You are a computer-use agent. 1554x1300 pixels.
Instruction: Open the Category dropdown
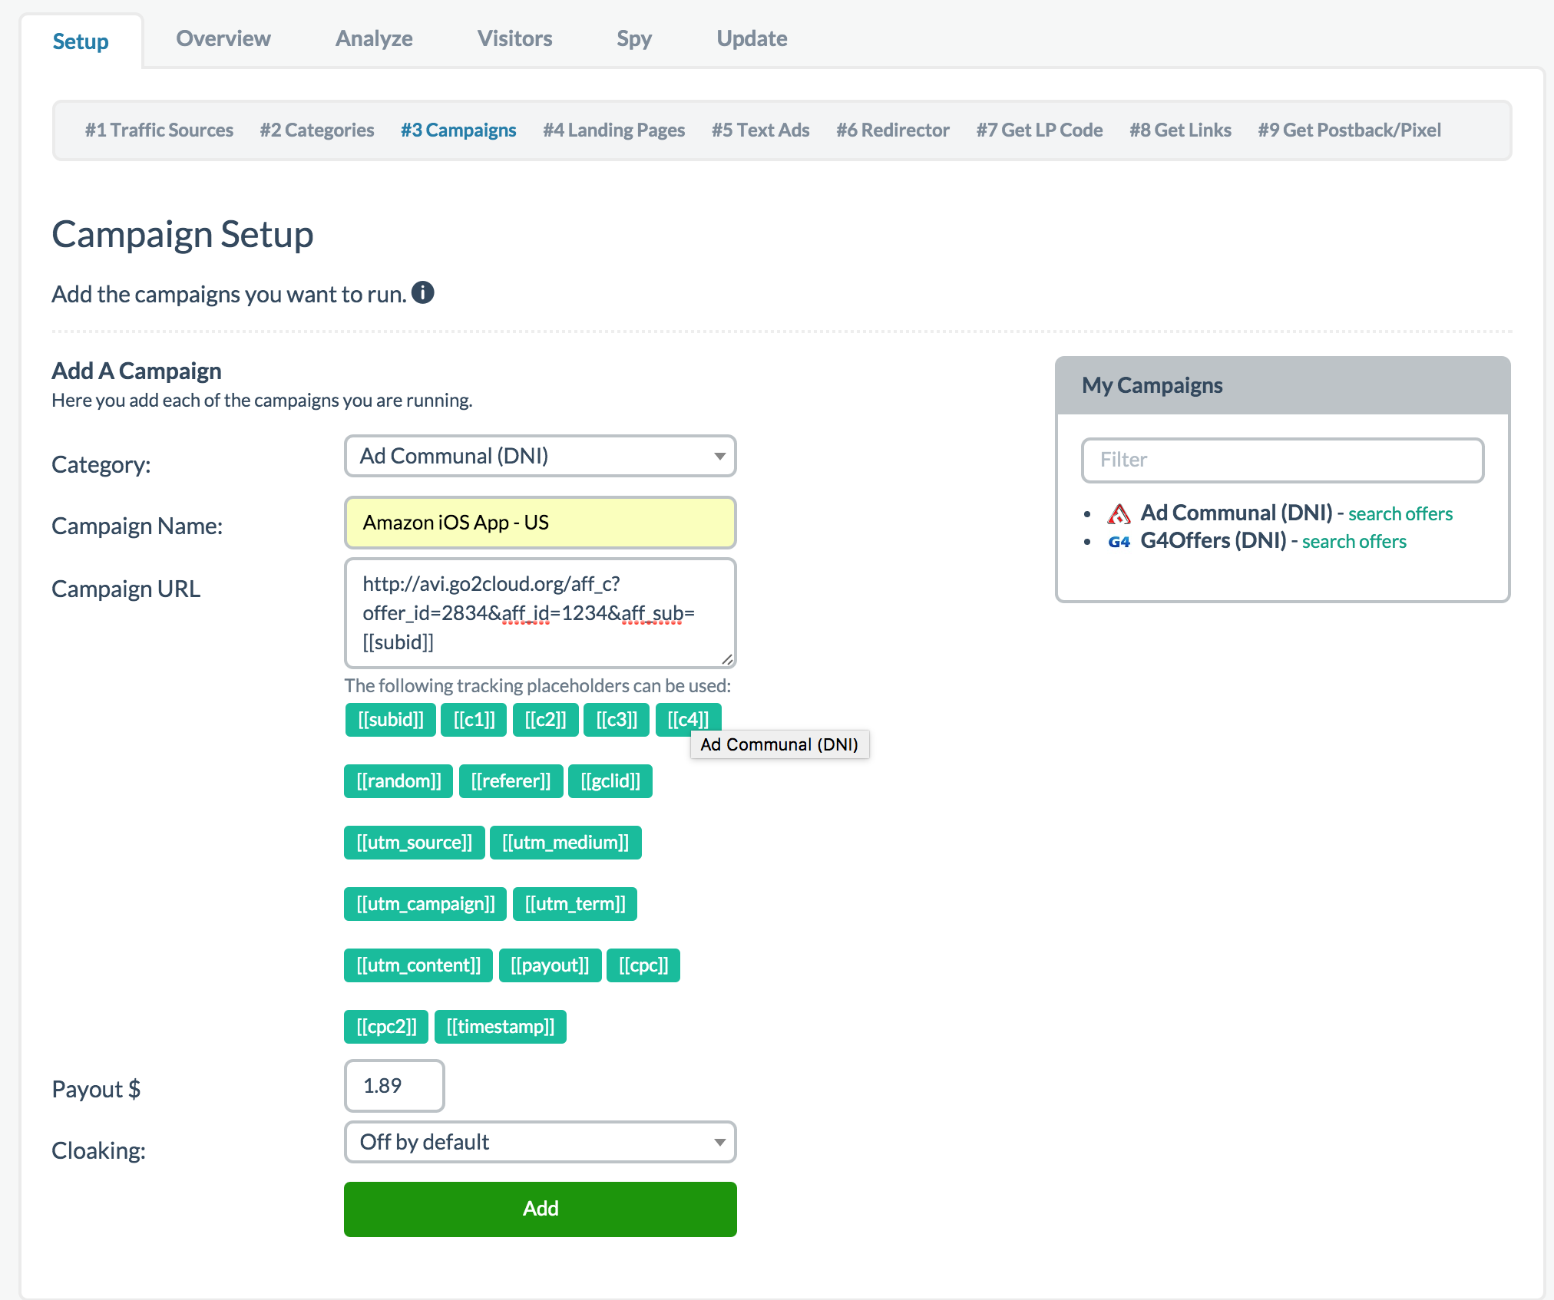[540, 456]
